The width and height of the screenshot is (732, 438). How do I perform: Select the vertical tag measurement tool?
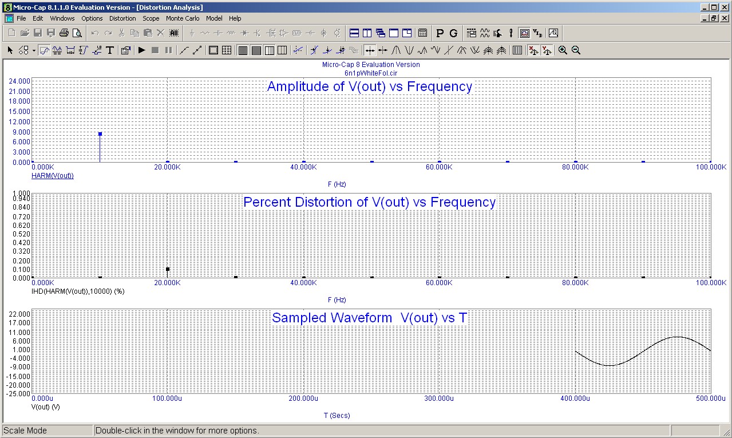(84, 50)
